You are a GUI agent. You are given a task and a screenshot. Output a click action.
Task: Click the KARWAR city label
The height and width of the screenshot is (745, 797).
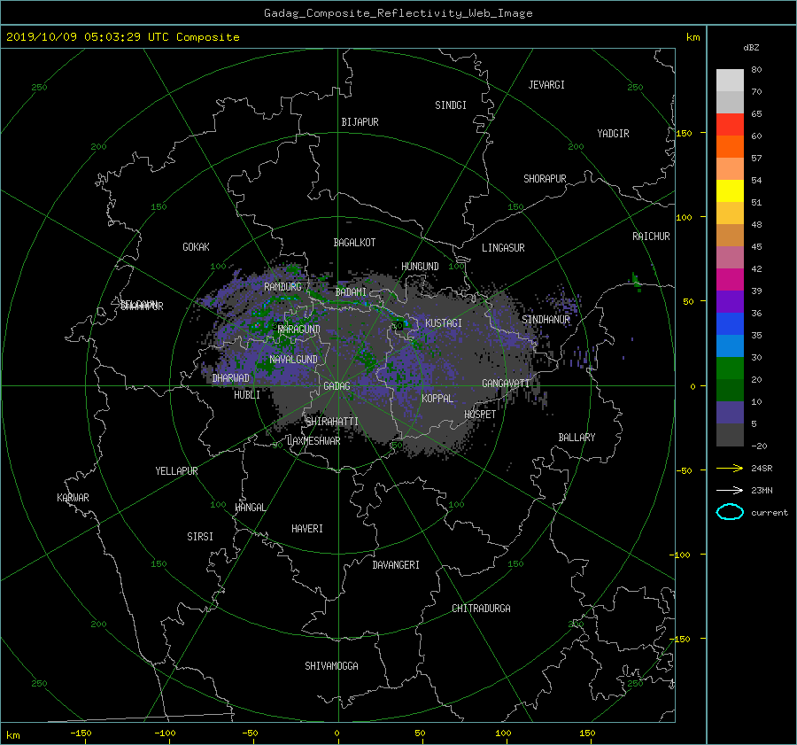pos(73,498)
